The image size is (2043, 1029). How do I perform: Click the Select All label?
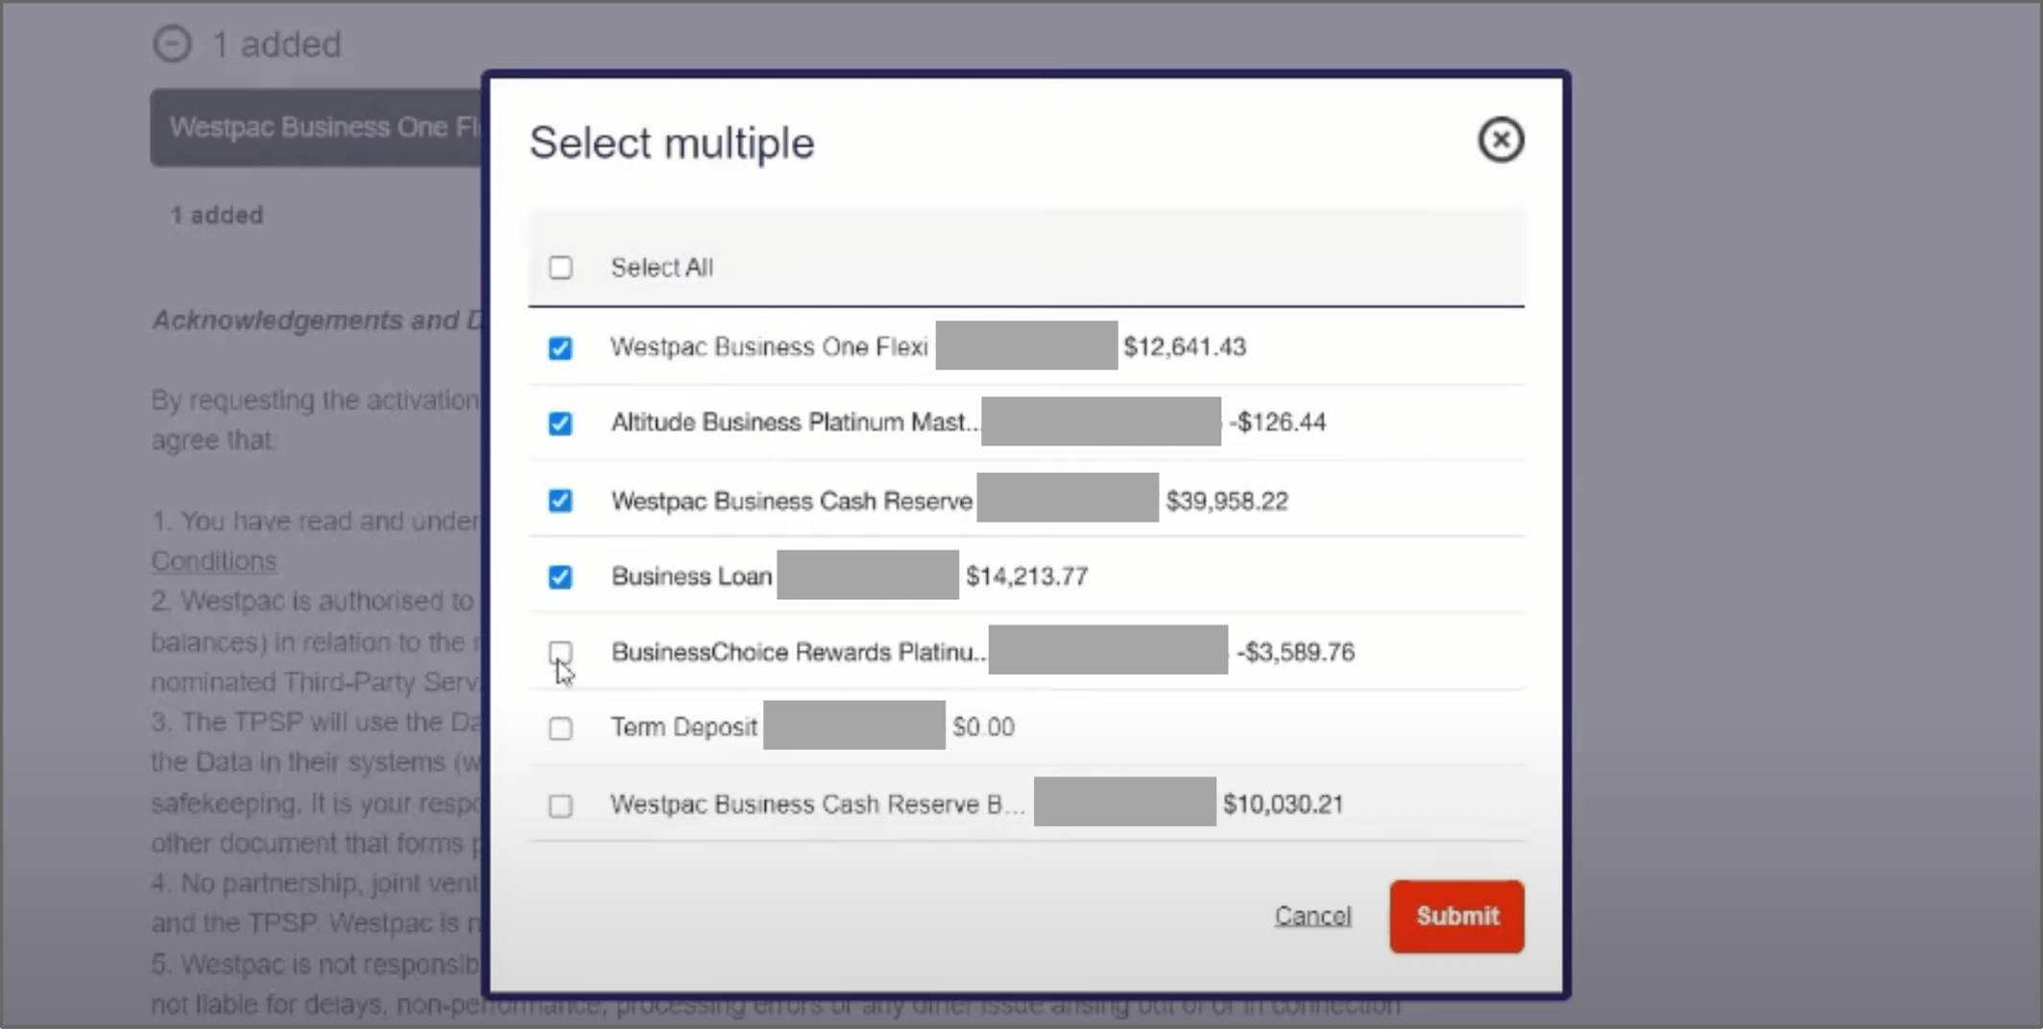click(x=661, y=267)
